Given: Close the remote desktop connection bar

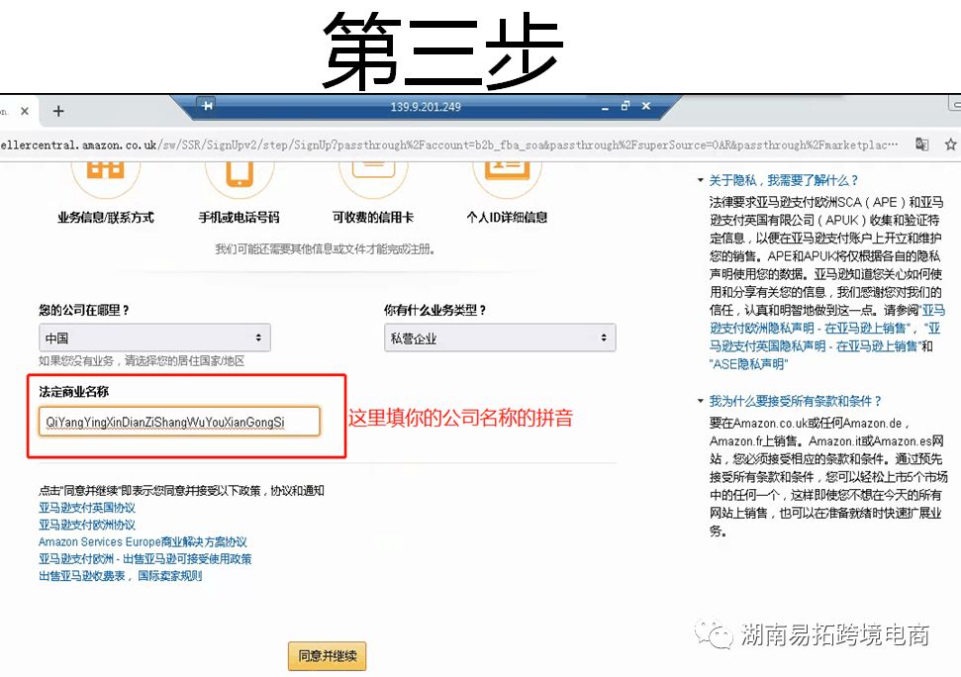Looking at the screenshot, I should tap(646, 106).
